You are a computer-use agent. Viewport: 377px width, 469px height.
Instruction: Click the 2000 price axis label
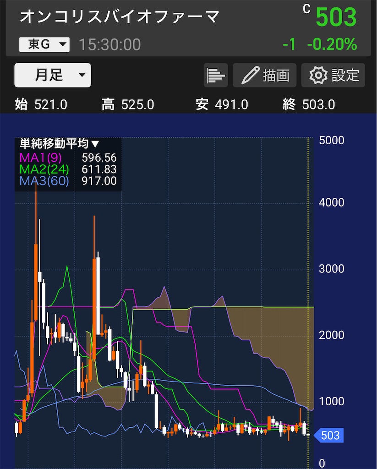click(x=332, y=335)
